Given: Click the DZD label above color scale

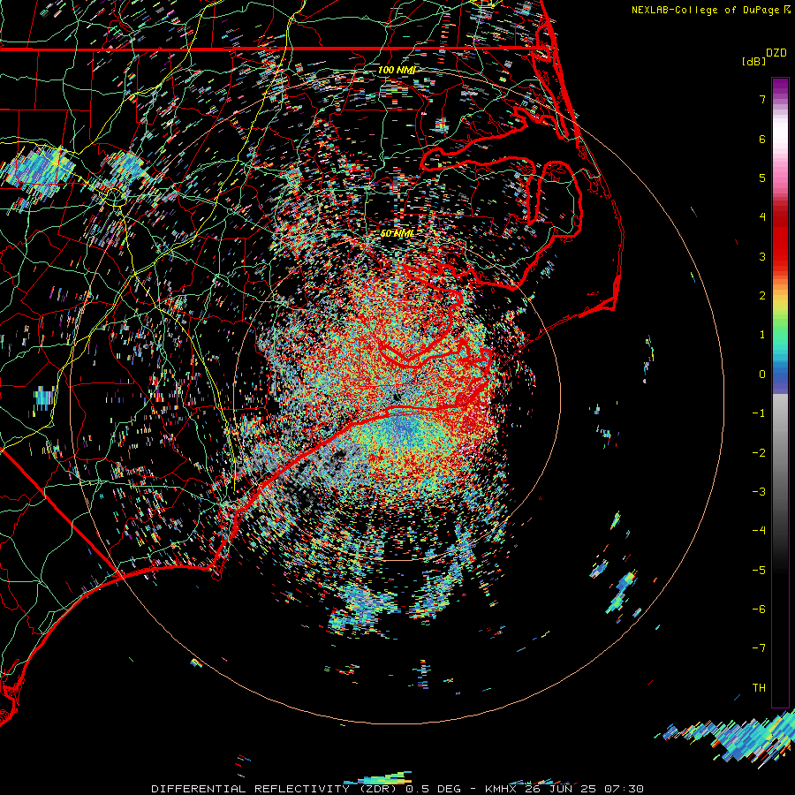Looking at the screenshot, I should point(776,53).
